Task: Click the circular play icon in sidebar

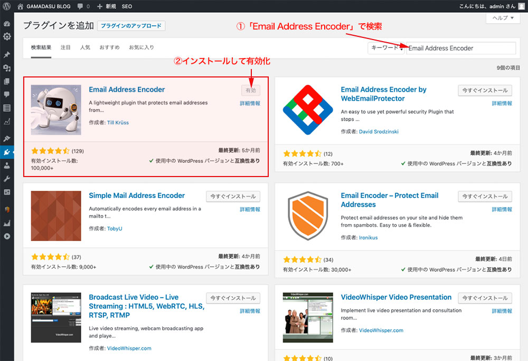Action: [x=7, y=236]
